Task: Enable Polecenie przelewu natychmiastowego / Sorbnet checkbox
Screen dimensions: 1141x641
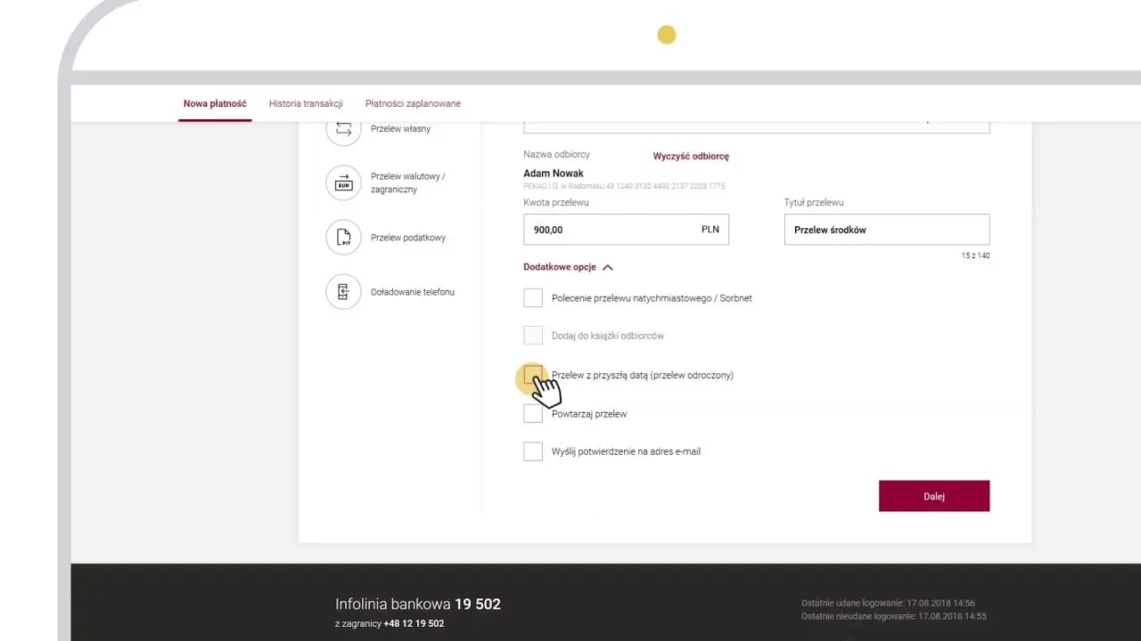Action: coord(533,298)
